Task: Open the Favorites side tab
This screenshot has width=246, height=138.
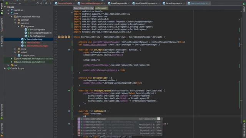Action: point(2,130)
